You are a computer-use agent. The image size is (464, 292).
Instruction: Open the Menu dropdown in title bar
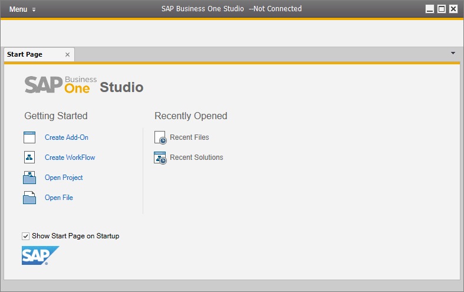[x=22, y=9]
